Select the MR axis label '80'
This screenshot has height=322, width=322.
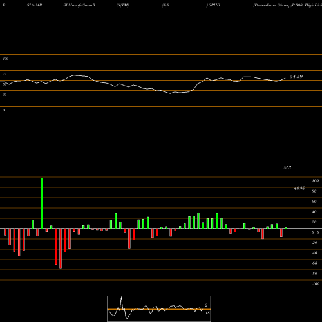point(314,191)
